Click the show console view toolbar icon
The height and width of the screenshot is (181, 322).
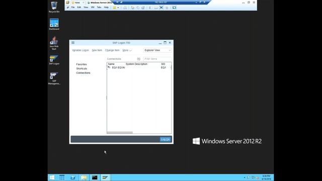(x=150, y=8)
